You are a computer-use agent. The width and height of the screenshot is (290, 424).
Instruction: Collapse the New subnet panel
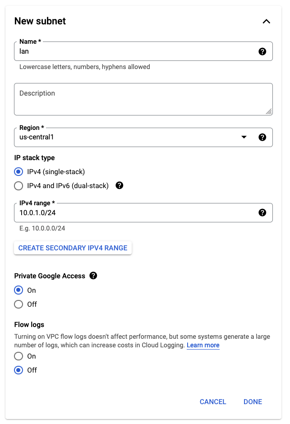point(266,21)
